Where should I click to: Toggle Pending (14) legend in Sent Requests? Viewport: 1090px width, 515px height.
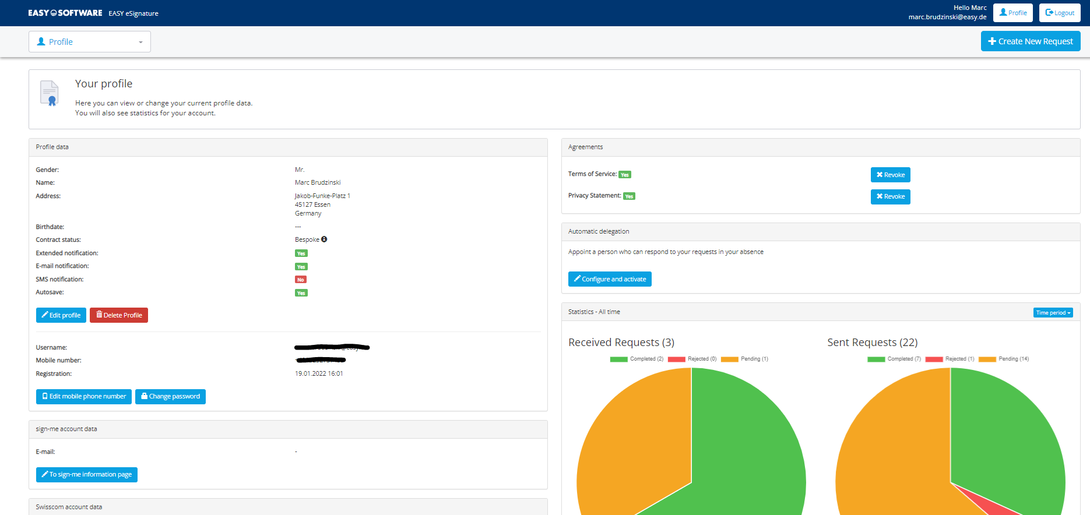1004,359
